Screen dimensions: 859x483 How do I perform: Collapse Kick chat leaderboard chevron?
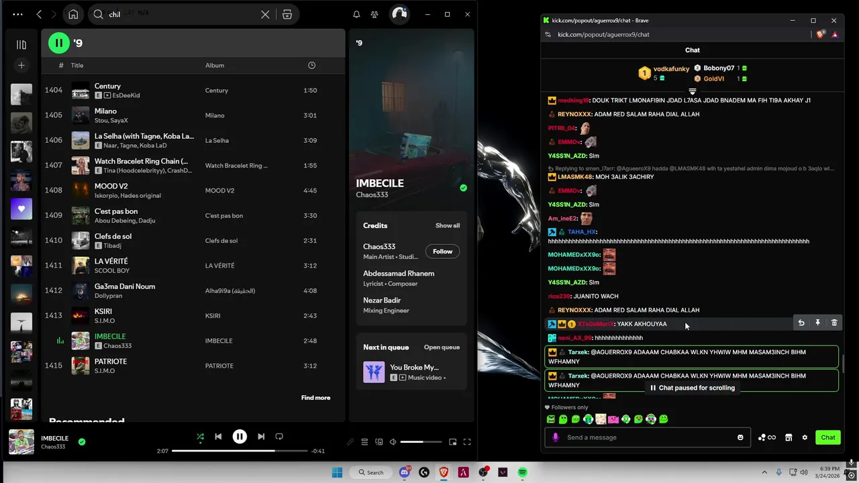point(693,91)
